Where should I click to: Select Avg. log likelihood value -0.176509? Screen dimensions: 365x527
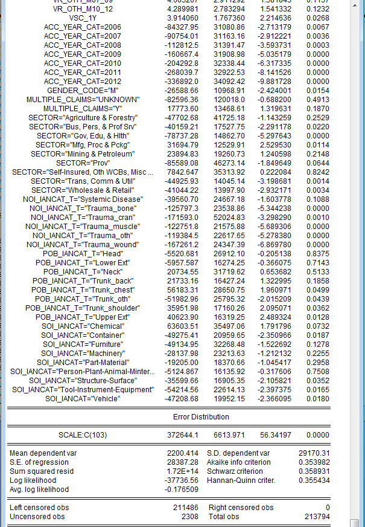tap(182, 490)
